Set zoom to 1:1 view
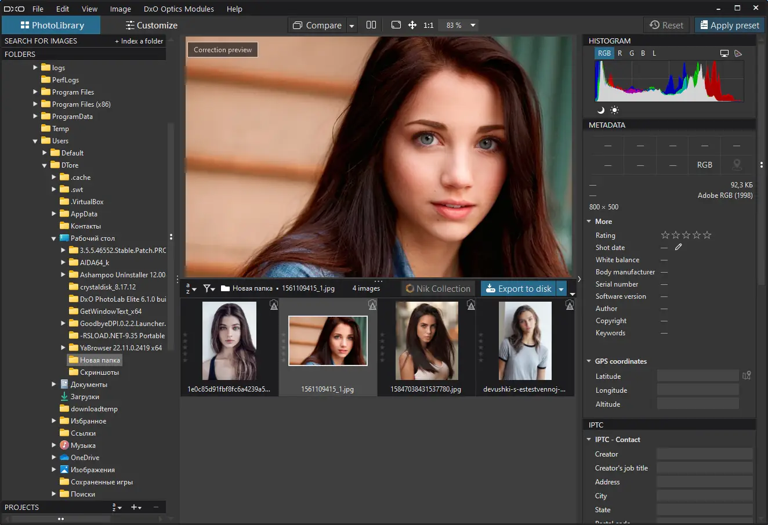The height and width of the screenshot is (525, 768). [x=428, y=25]
